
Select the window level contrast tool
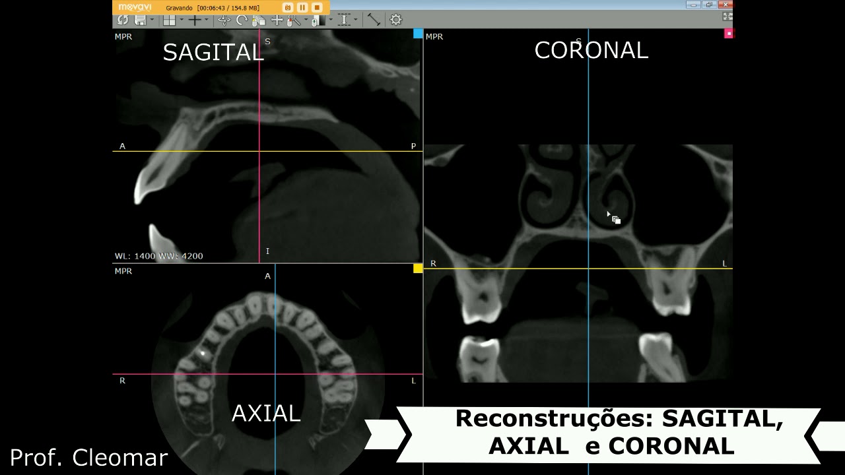point(319,20)
